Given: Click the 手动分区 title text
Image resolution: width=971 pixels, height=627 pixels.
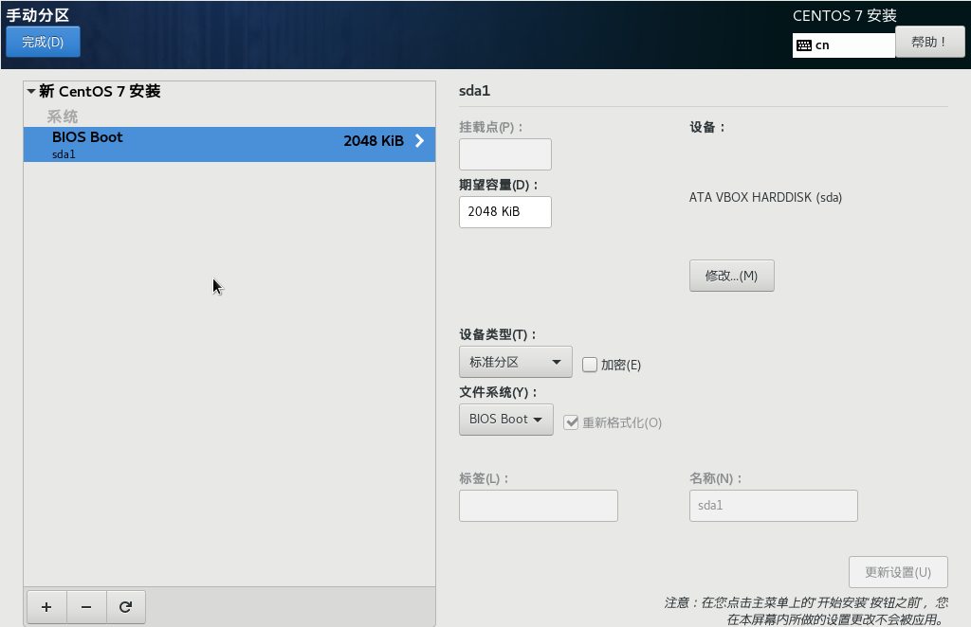Looking at the screenshot, I should pos(38,15).
